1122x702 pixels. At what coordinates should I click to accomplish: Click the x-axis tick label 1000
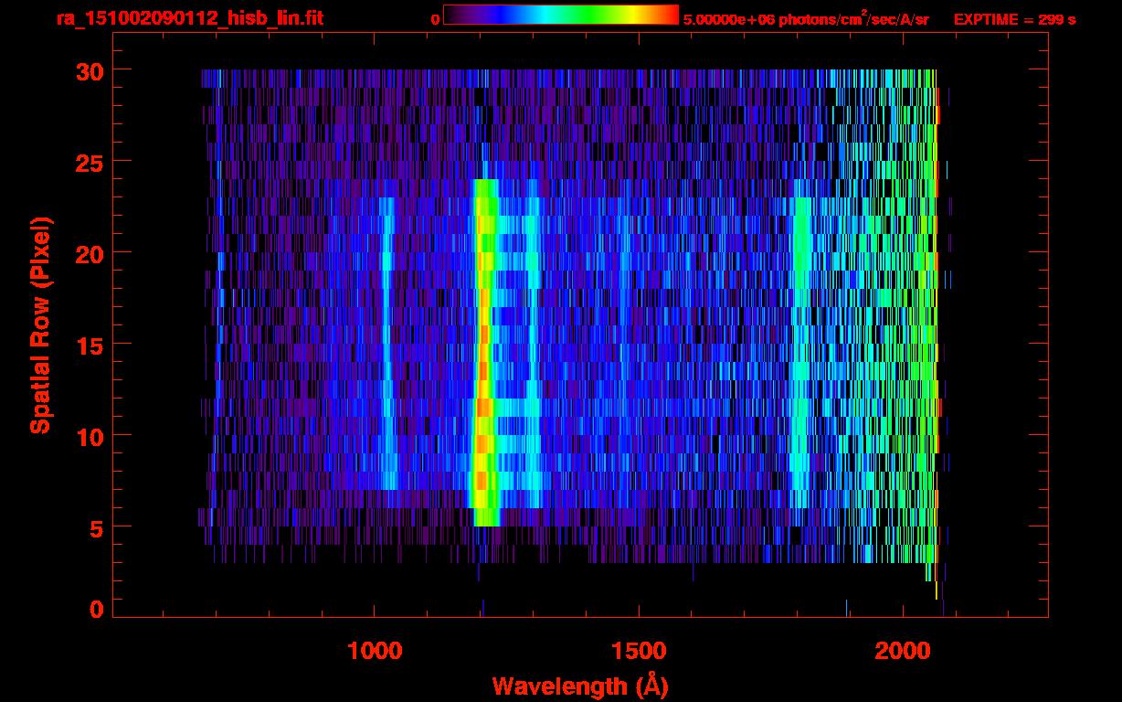375,651
